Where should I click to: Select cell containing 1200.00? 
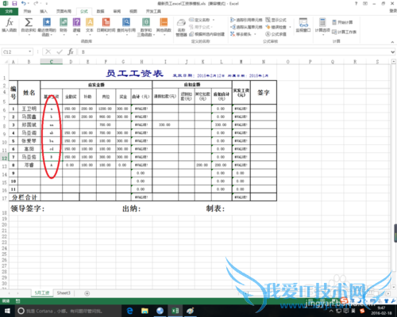(x=106, y=109)
